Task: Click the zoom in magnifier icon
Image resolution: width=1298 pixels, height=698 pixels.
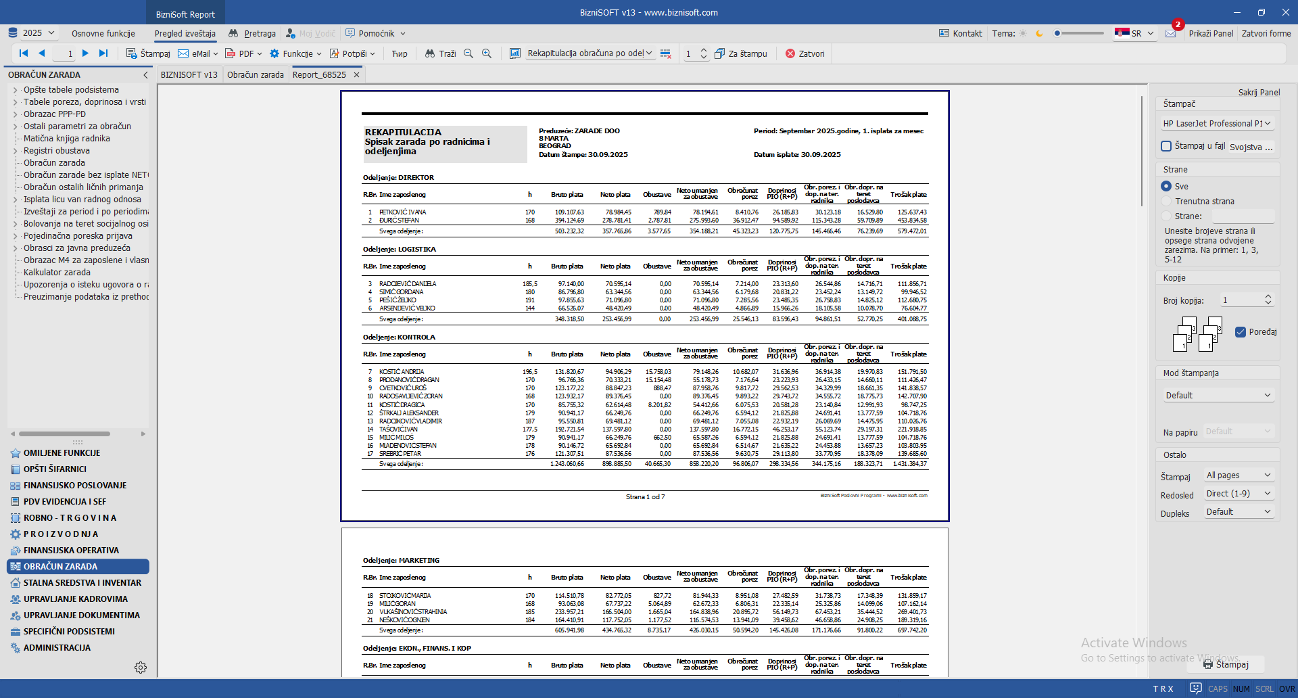Action: [487, 53]
